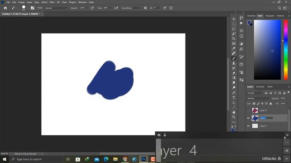291x163 pixels.
Task: Select the Magic Wand tool
Action: [234, 34]
